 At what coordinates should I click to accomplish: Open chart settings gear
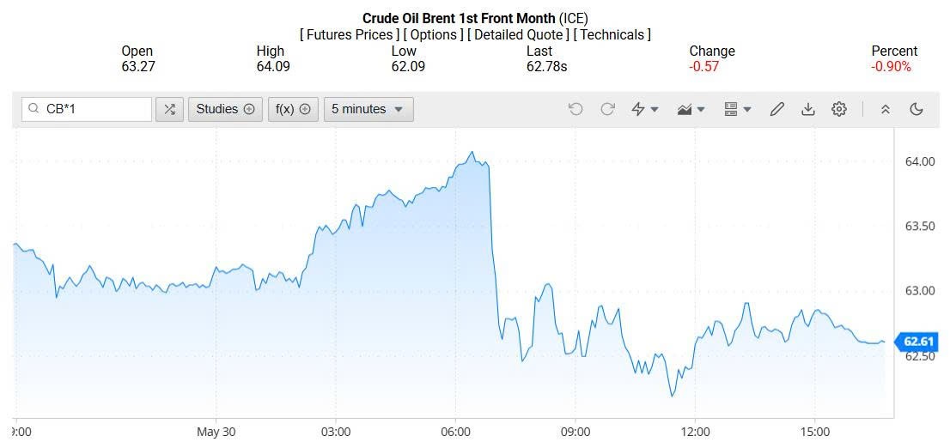pos(839,109)
